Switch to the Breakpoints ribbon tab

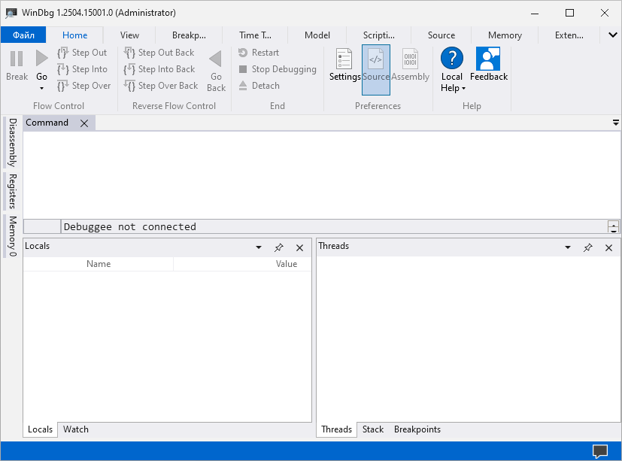click(189, 35)
